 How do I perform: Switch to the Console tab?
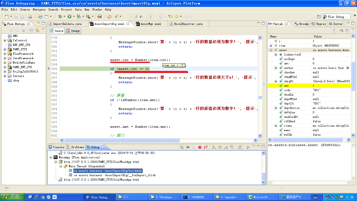point(56,147)
